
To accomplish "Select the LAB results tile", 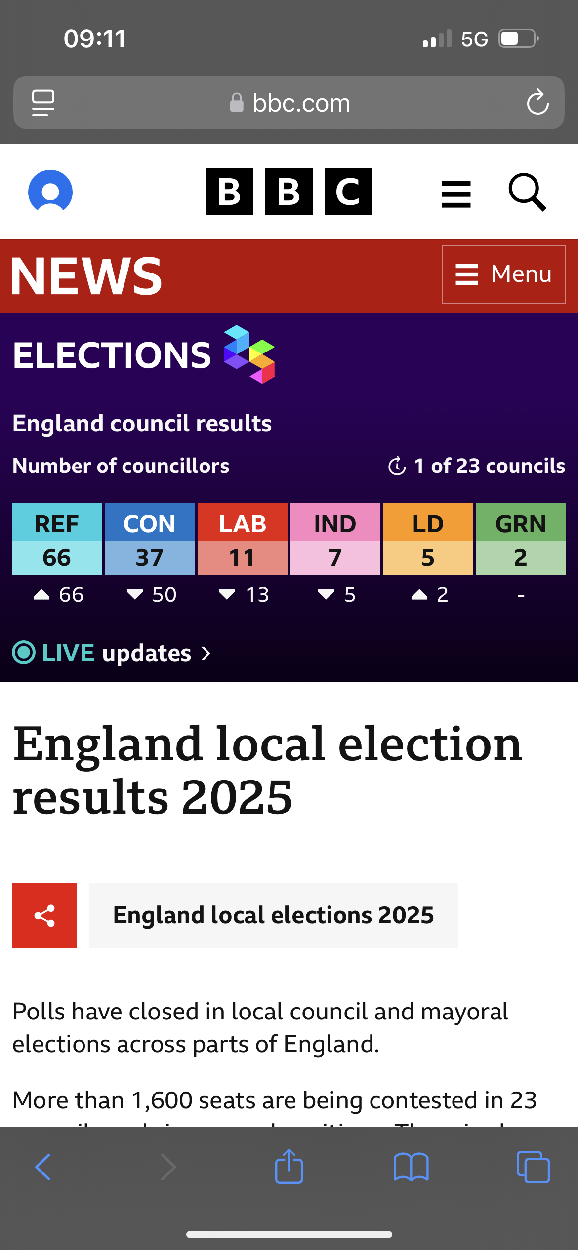I will pos(243,539).
